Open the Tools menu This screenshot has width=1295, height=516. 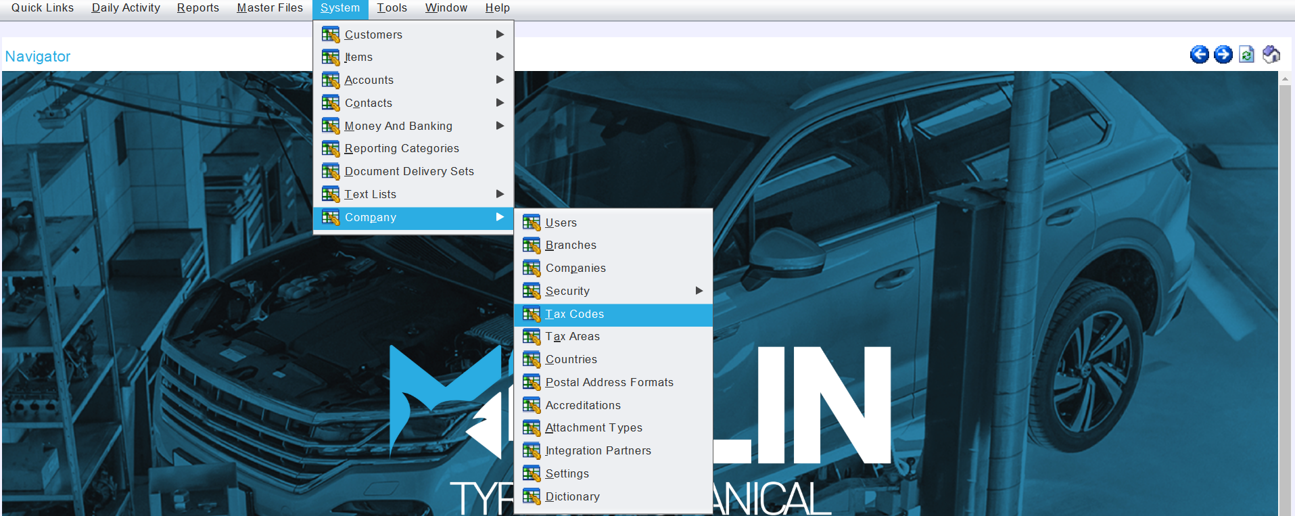point(392,8)
